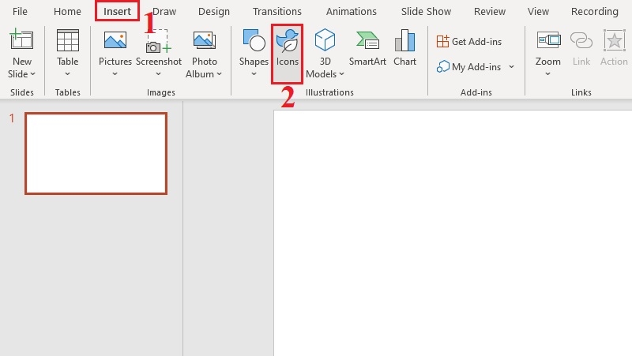The width and height of the screenshot is (632, 356).
Task: Select slide 1 thumbnail
Action: [96, 153]
